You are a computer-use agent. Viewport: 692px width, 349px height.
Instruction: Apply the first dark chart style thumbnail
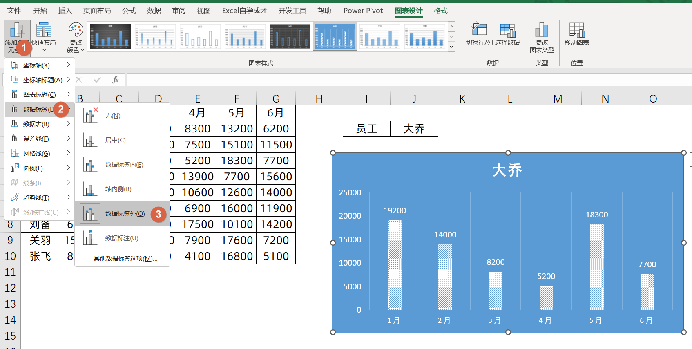click(x=110, y=36)
